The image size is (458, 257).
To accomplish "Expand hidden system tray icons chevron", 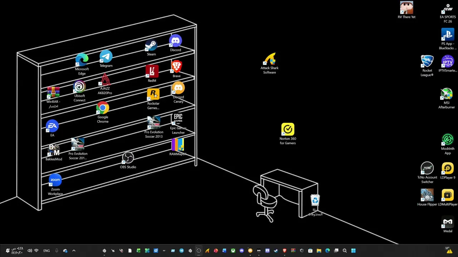I will [74, 251].
